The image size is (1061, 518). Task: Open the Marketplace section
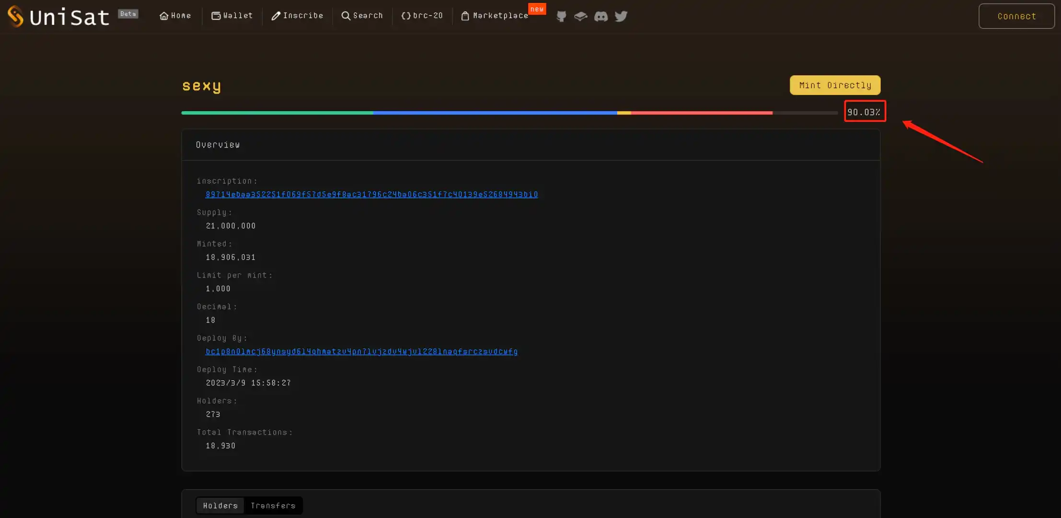(x=499, y=15)
